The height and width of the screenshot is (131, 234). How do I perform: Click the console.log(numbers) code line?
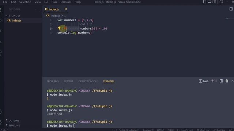75,33
